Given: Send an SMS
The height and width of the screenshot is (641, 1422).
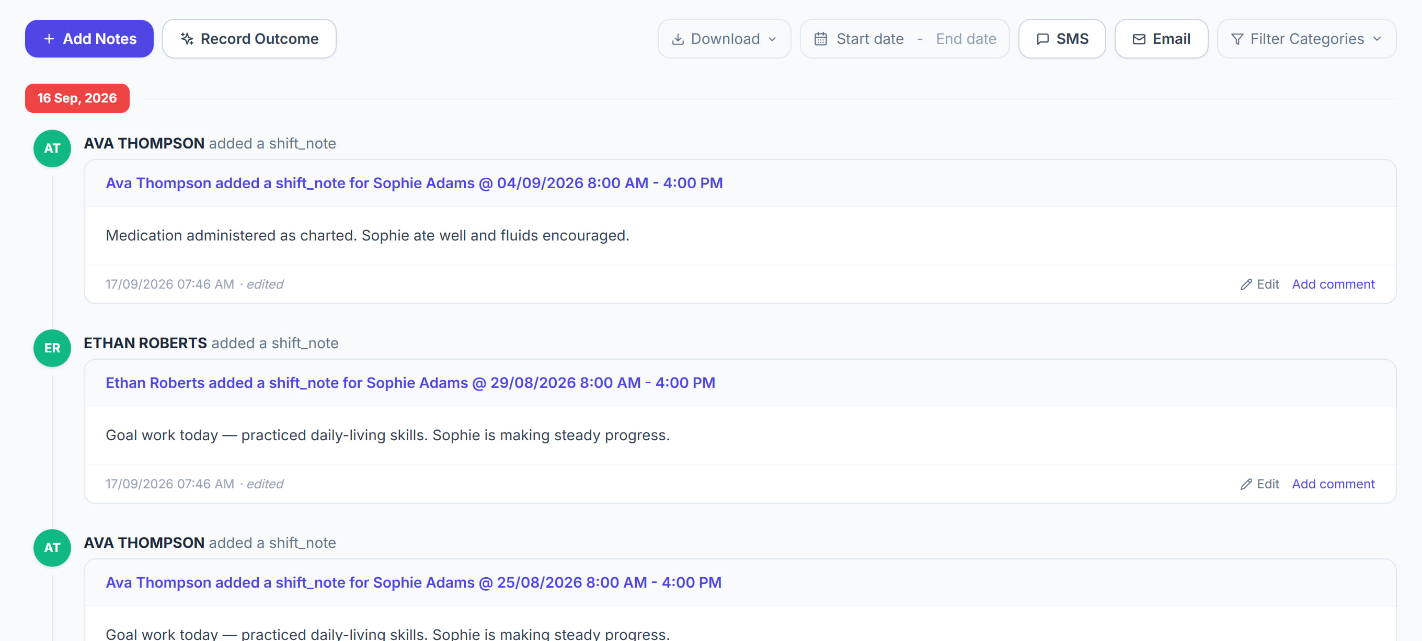Looking at the screenshot, I should [1061, 39].
